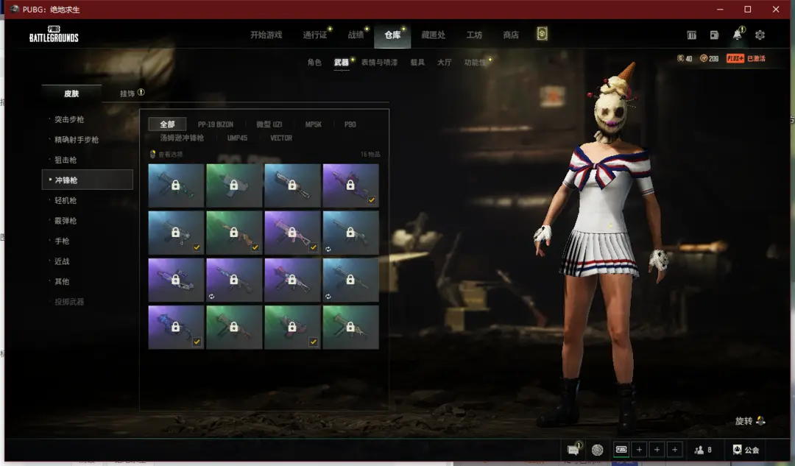This screenshot has height=466, width=795.
Task: Open the chat messages icon in bottom bar
Action: 573,450
